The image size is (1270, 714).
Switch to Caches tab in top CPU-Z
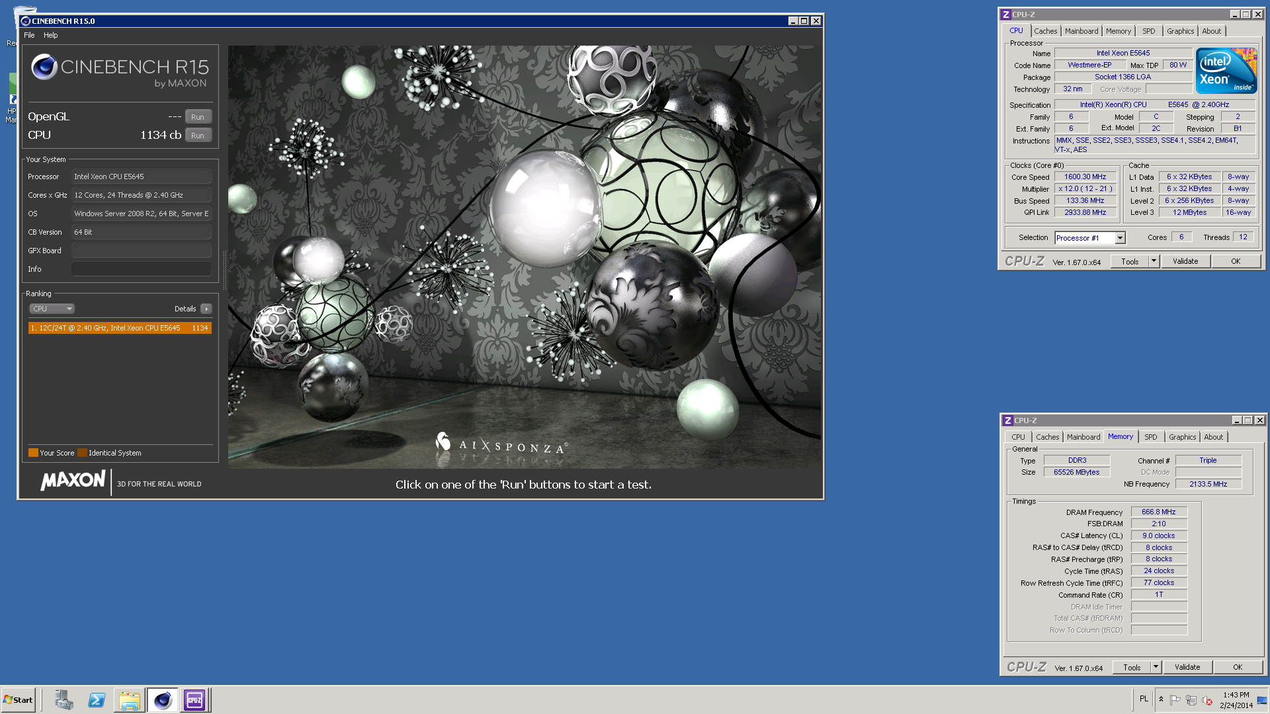[1046, 31]
